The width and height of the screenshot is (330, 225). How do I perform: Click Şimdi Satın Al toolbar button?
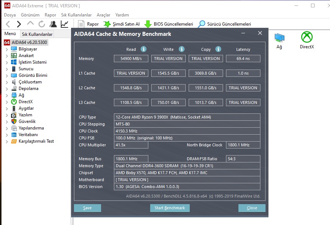coord(122,24)
